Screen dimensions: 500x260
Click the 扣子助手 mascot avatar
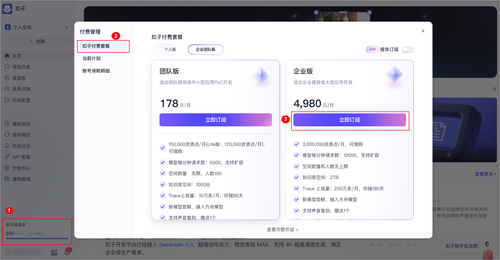(x=488, y=254)
